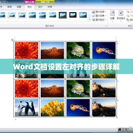The height and width of the screenshot is (133, 133).
Task: Click the 五笔 input method indicator
Action: tap(127, 129)
